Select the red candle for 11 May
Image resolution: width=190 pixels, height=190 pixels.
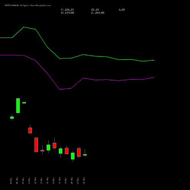tap(30, 130)
